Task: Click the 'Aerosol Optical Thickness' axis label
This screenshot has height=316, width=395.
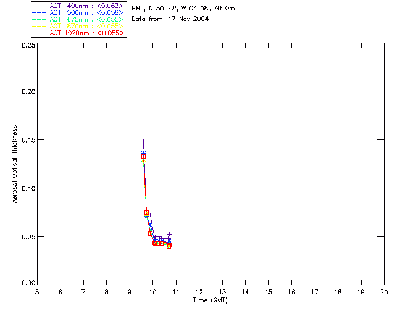Action: (x=15, y=164)
